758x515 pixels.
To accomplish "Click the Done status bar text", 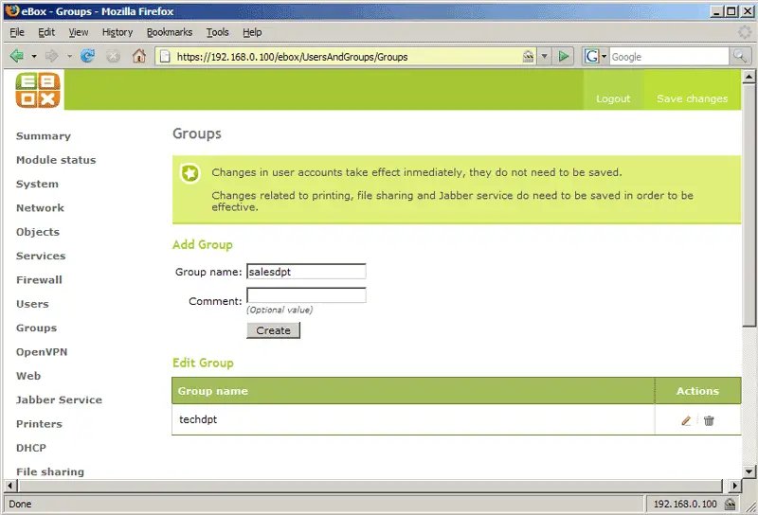I will 20,504.
